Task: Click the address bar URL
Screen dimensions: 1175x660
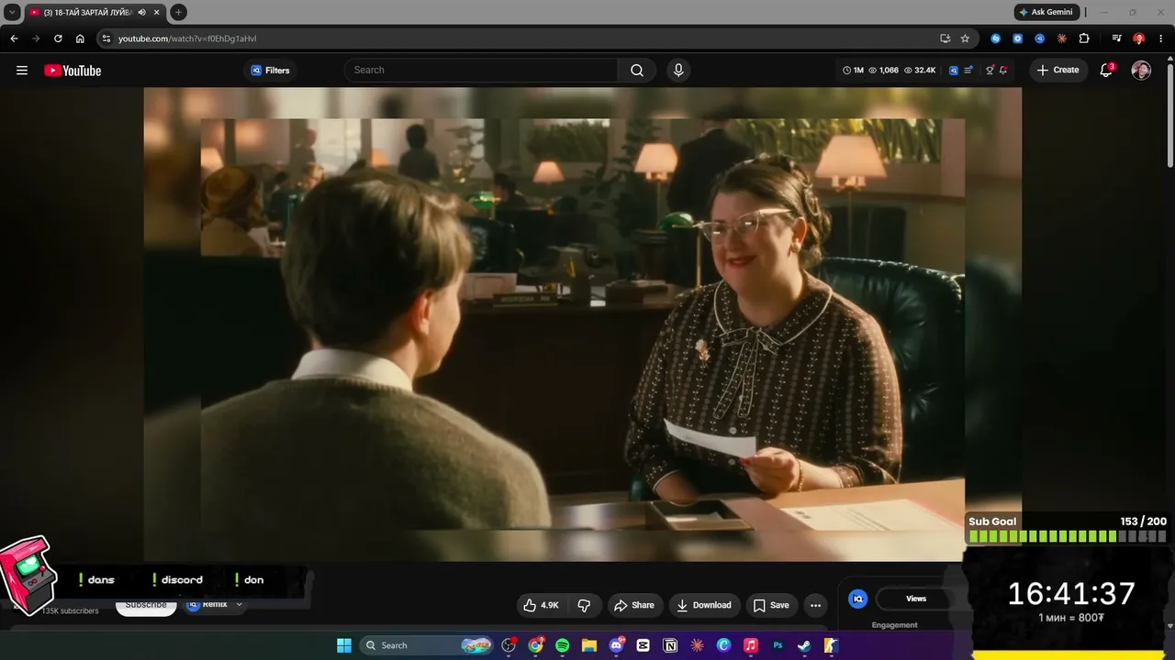Action: click(187, 38)
